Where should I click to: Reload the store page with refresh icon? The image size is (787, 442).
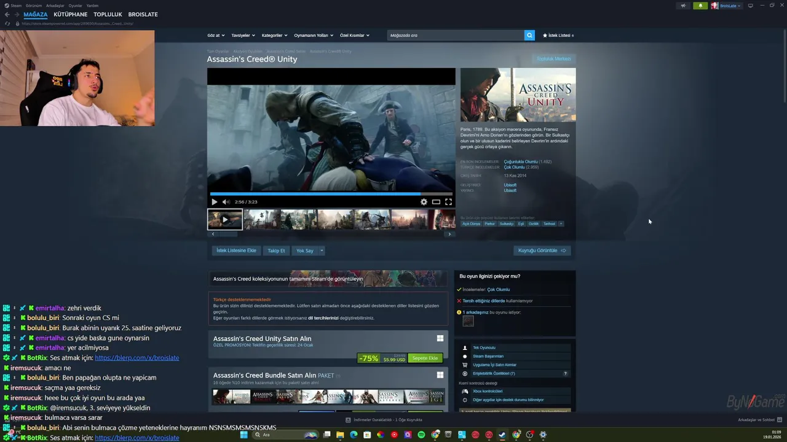pyautogui.click(x=7, y=23)
